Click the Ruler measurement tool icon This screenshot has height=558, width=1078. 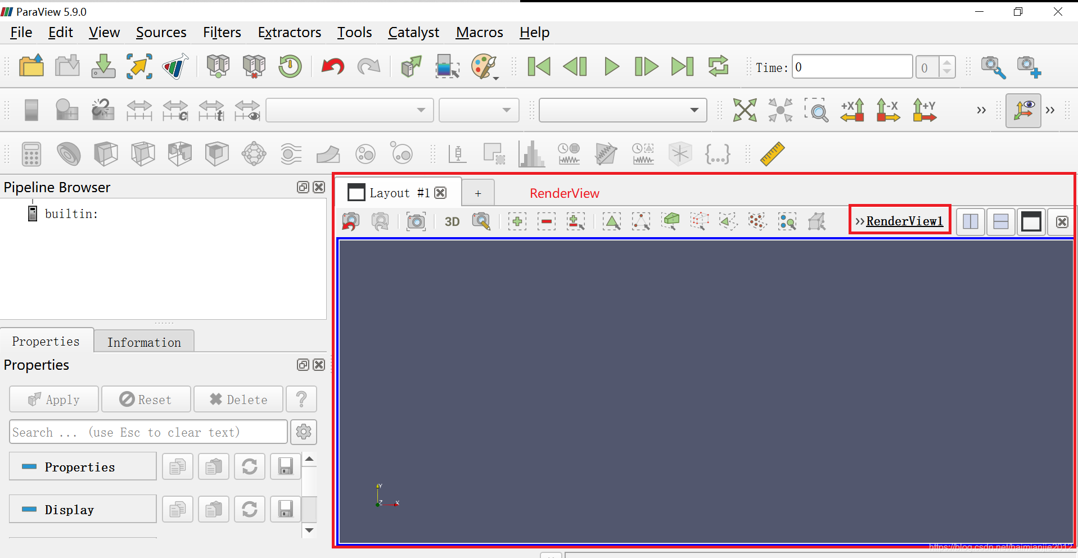772,153
